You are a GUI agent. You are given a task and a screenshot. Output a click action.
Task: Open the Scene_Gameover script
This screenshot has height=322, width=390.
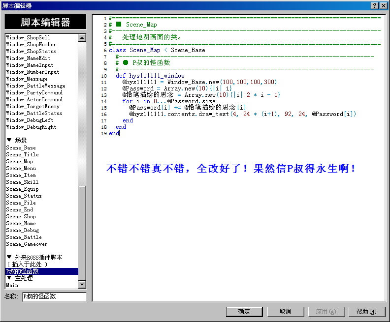pos(27,244)
